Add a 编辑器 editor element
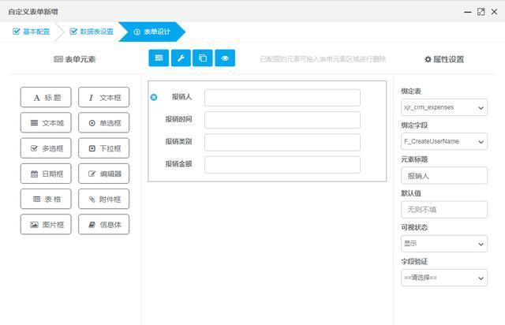Viewport: 505px width, 325px height. pos(103,174)
